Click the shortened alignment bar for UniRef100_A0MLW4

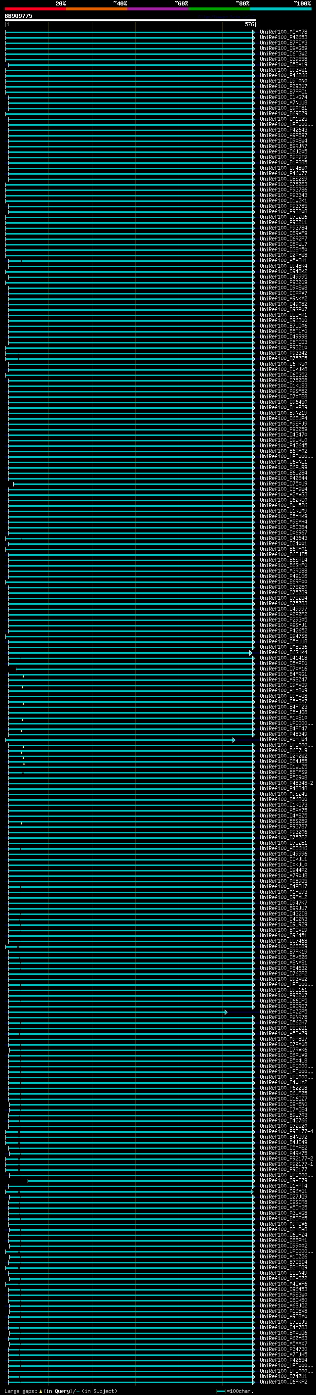pyautogui.click(x=120, y=740)
